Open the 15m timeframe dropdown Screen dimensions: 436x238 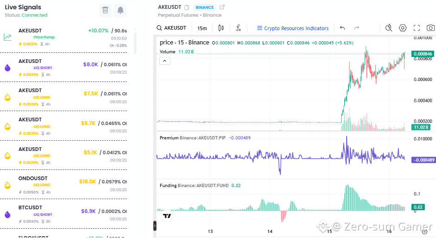[202, 28]
